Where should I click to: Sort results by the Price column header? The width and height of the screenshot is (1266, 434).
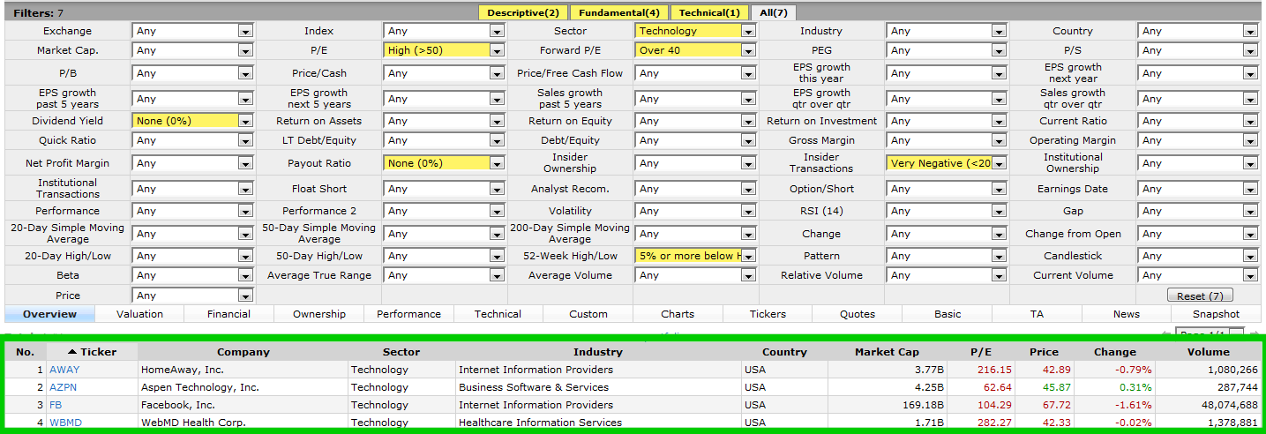click(1044, 352)
